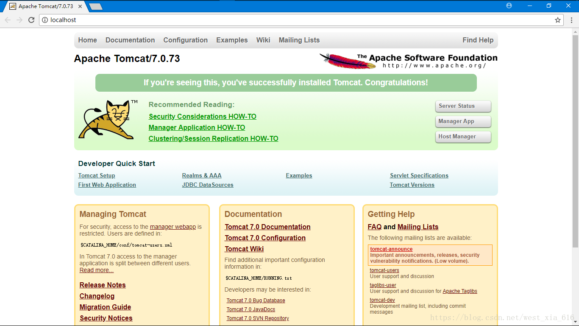Viewport: 579px width, 326px height.
Task: Open Realms & AAA link
Action: [x=202, y=175]
